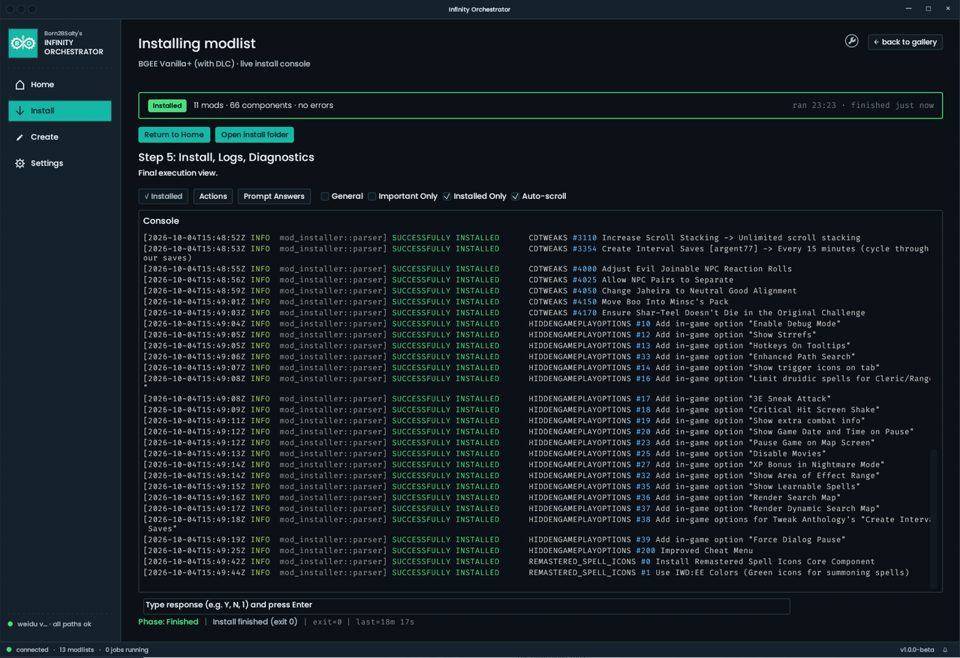Click the "0 jobs running" status text

(127, 650)
